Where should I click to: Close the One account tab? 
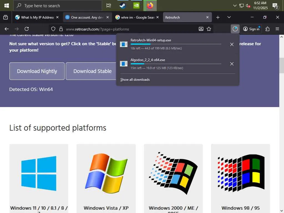click(x=108, y=17)
